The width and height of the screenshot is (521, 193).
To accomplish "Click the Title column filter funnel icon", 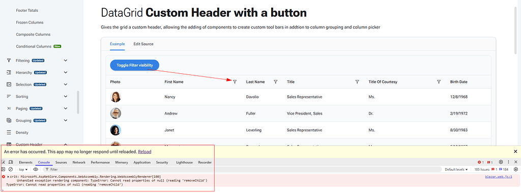I will tap(357, 82).
